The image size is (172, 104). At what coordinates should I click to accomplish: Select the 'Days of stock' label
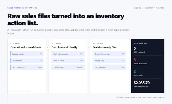pyautogui.click(x=59, y=61)
